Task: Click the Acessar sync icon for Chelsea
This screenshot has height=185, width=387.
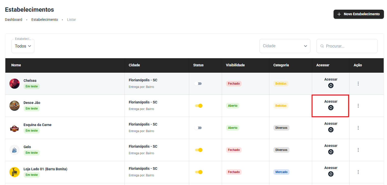Action: 331,85
